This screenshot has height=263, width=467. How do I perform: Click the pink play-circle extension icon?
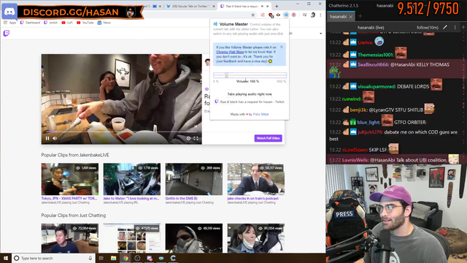294,15
